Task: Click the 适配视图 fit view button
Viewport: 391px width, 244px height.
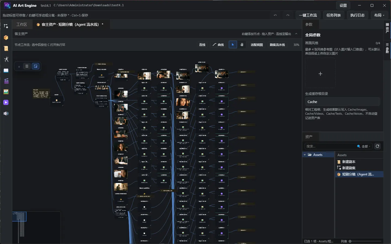Action: [x=257, y=45]
